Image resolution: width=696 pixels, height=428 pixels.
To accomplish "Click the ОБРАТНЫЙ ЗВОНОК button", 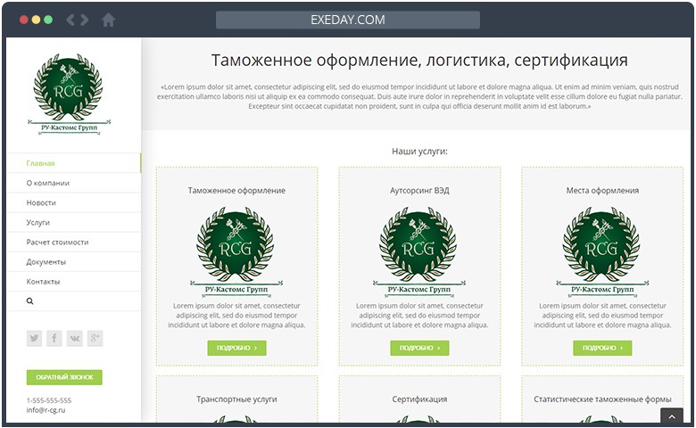I will (x=64, y=377).
